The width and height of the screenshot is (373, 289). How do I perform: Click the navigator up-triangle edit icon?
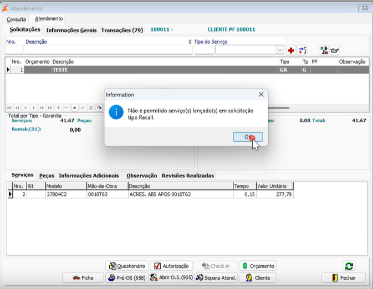[74, 108]
